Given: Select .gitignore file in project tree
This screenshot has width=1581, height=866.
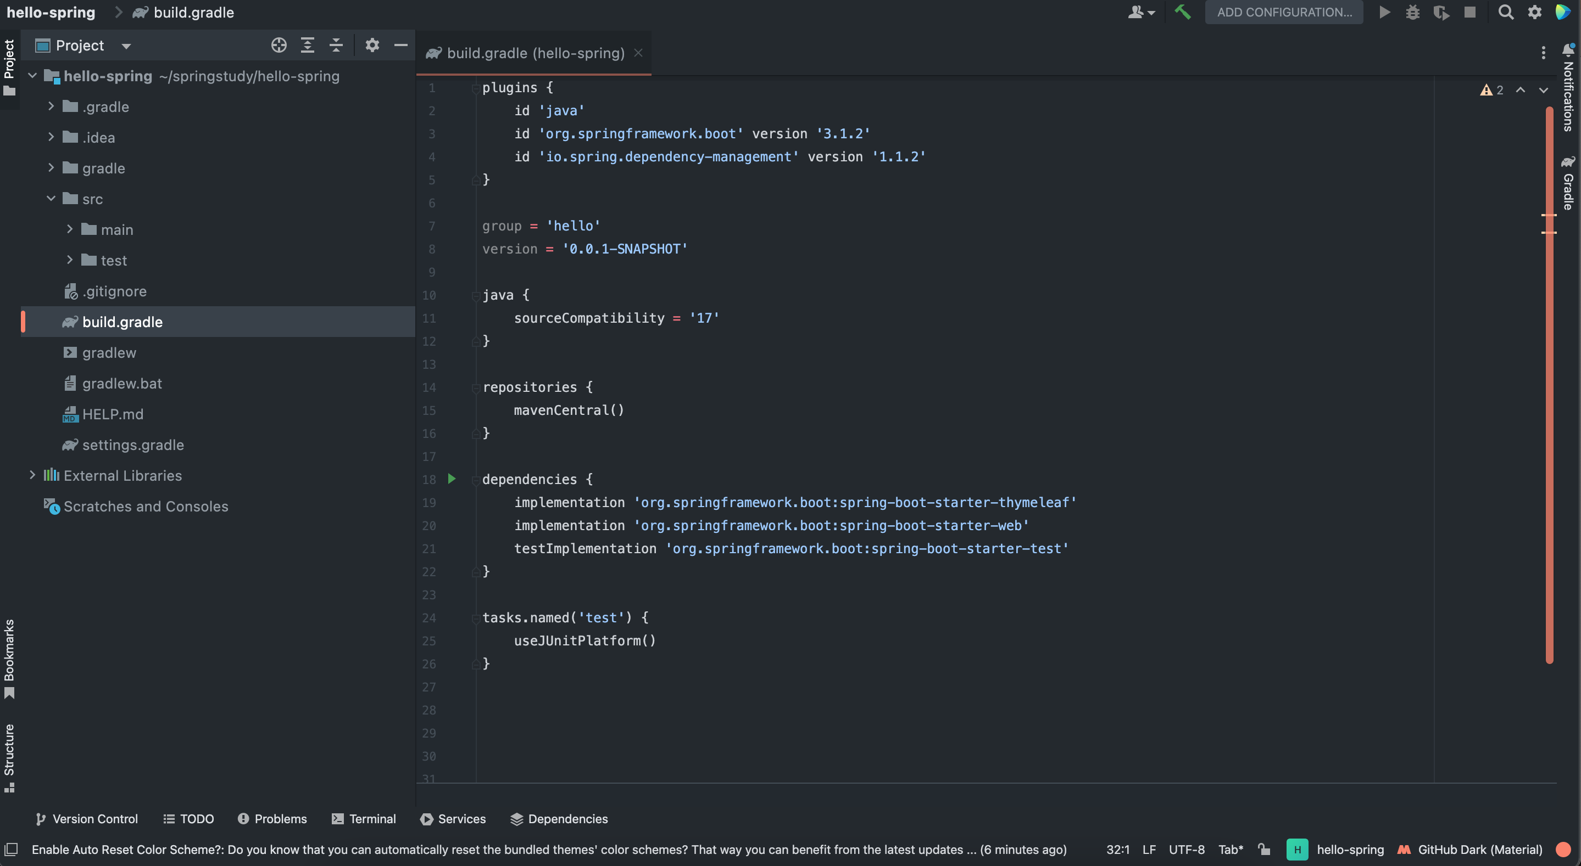Looking at the screenshot, I should click(114, 291).
